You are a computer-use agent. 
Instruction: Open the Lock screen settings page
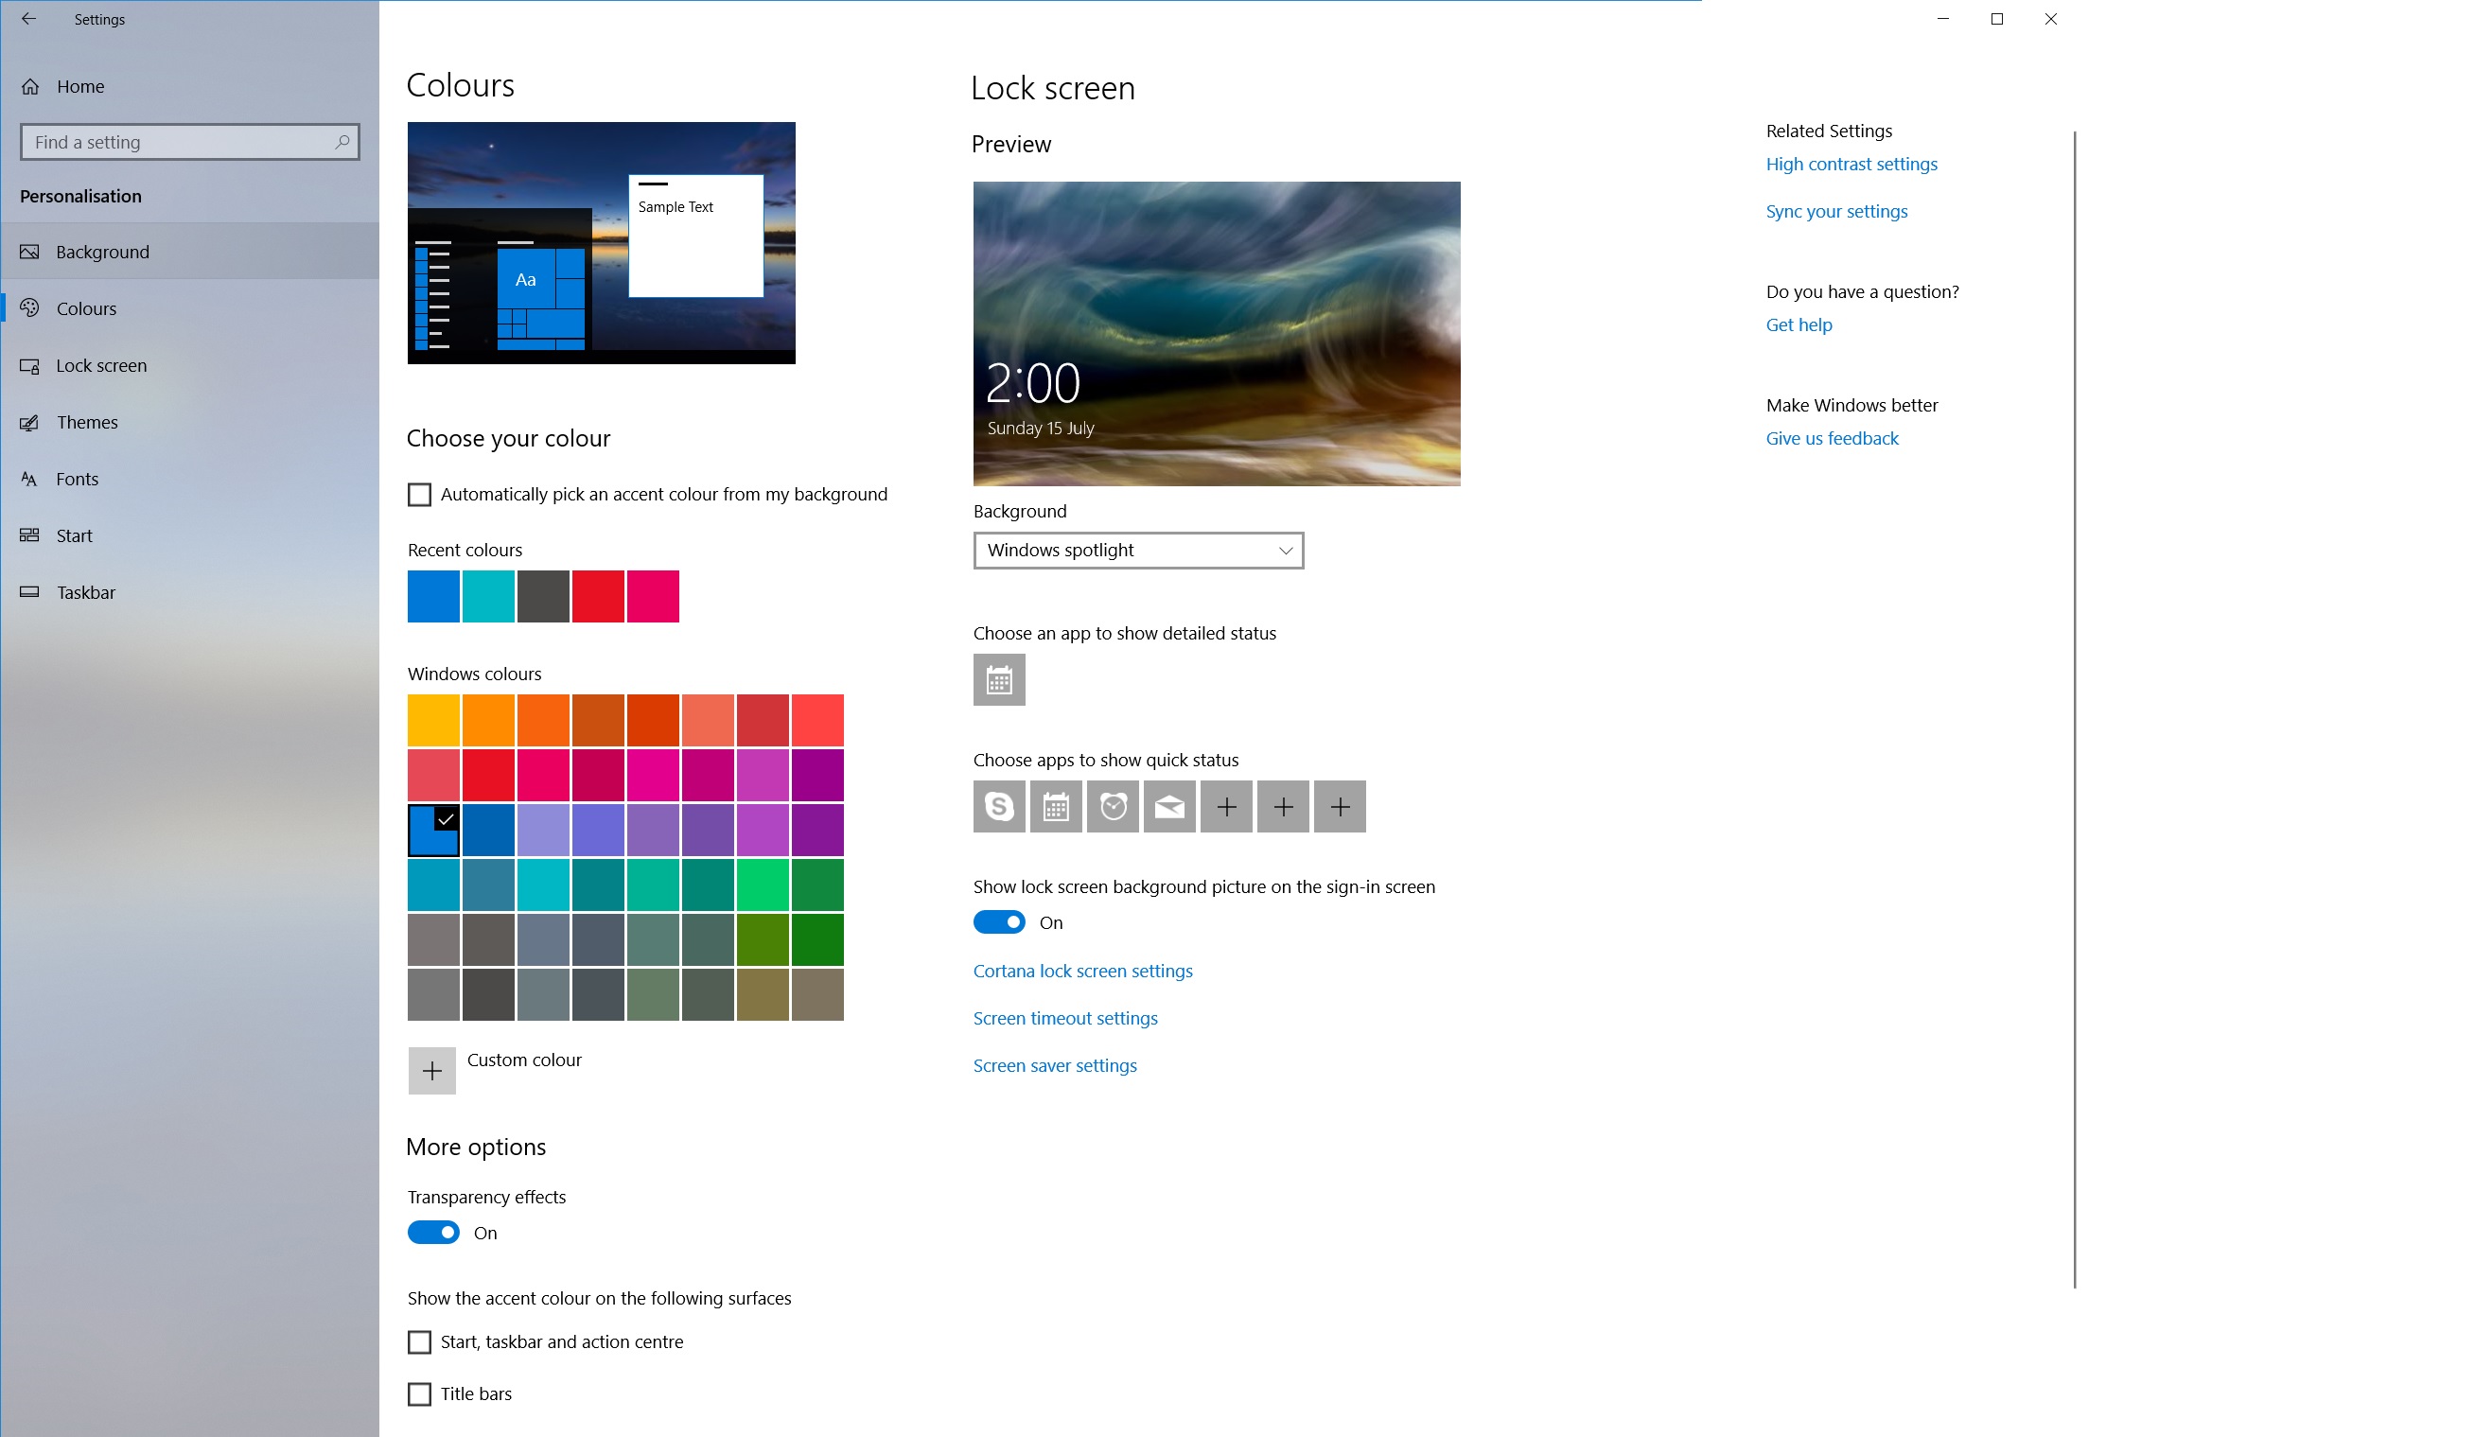(x=189, y=365)
